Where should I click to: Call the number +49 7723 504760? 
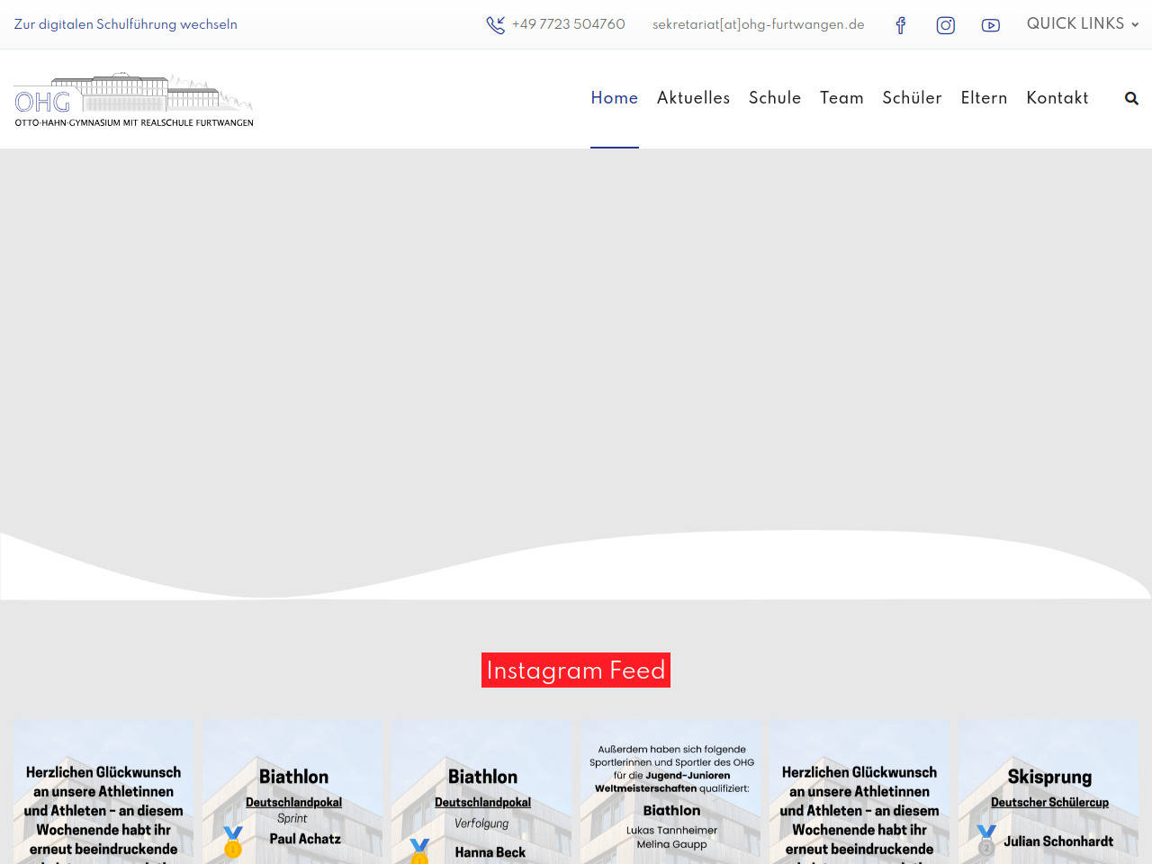[x=568, y=24]
